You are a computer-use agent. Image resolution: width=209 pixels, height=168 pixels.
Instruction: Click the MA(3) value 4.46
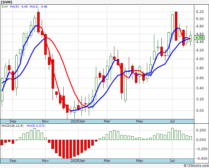pyautogui.click(x=44, y=7)
